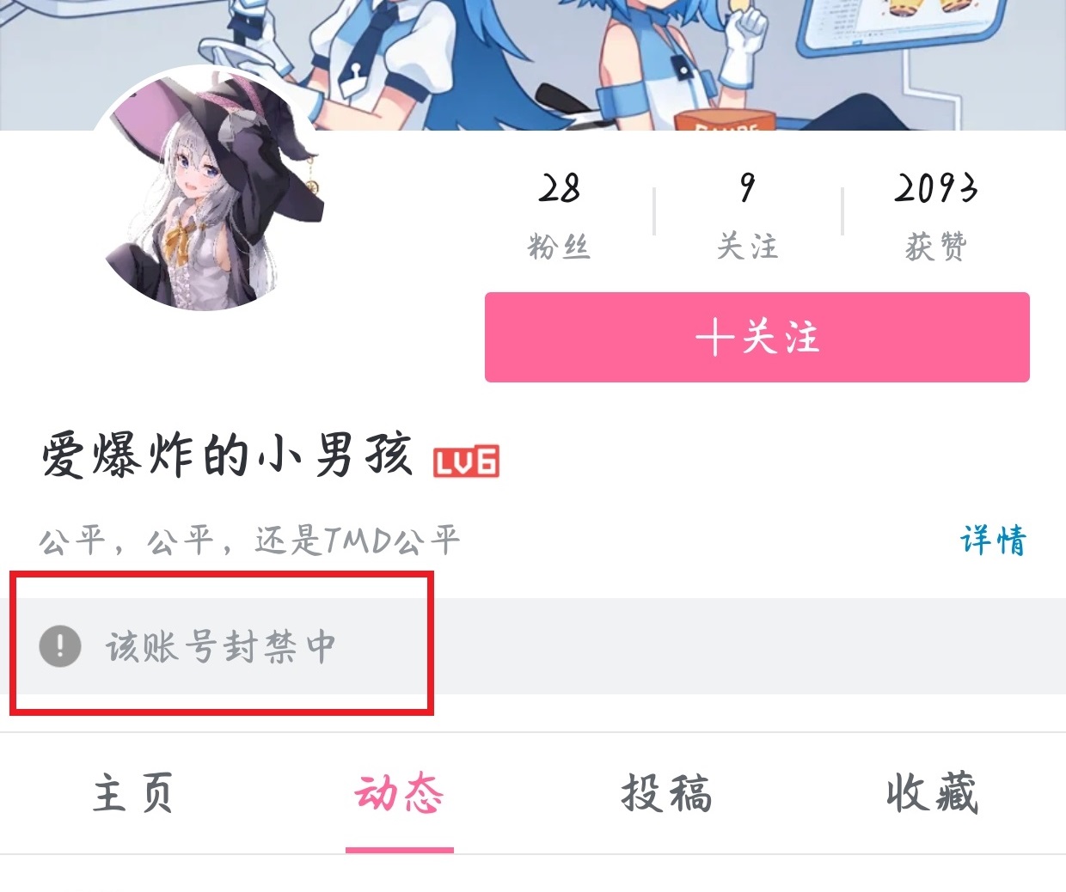Tap the exclamation warning icon
The image size is (1066, 892).
tap(60, 646)
